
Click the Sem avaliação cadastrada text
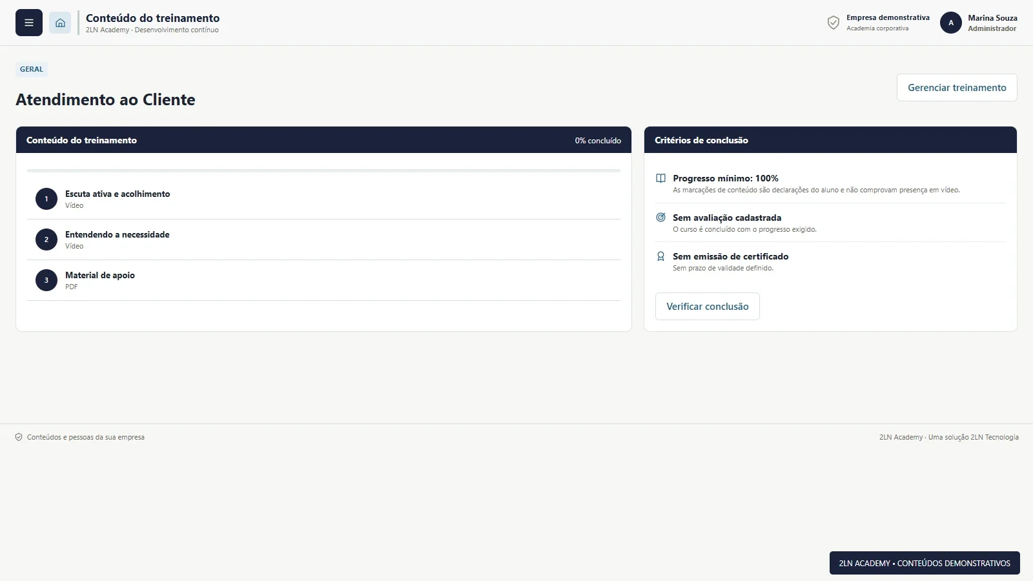[727, 218]
